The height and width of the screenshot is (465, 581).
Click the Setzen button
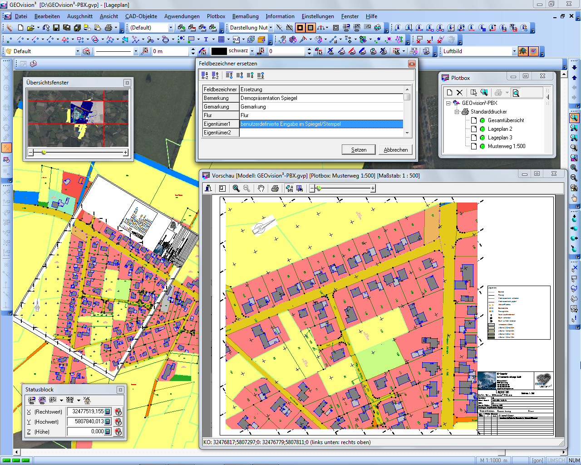tap(359, 149)
